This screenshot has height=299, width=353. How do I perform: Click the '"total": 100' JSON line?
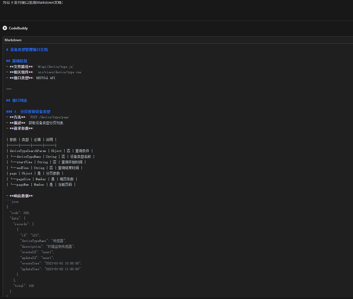(x=24, y=286)
